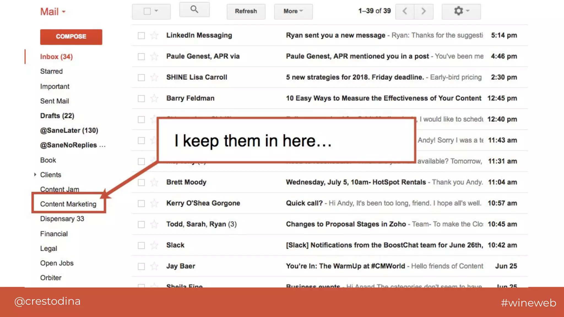Open the Content Marketing label
This screenshot has width=564, height=317.
pos(68,204)
